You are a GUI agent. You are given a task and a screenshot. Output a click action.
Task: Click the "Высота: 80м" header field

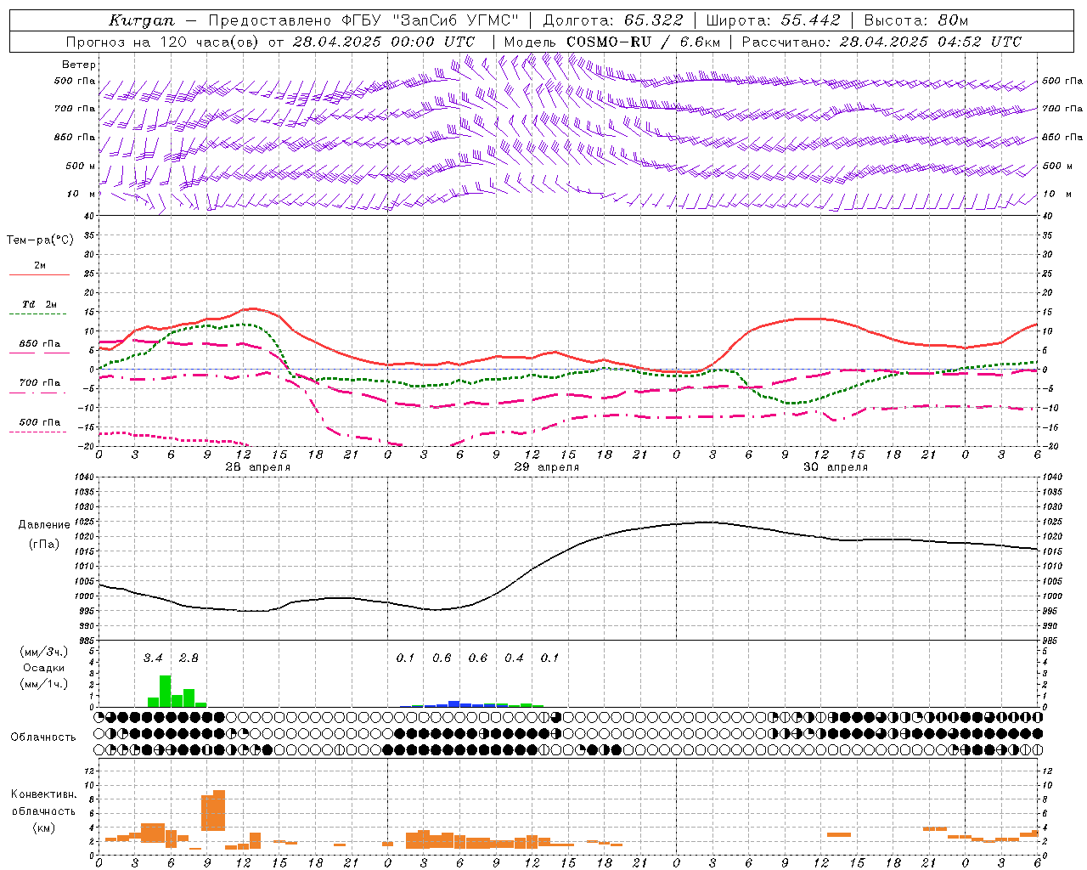point(915,20)
